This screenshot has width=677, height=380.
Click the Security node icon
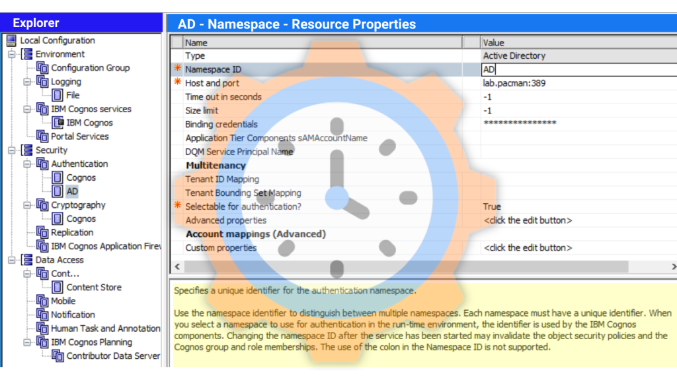click(27, 150)
